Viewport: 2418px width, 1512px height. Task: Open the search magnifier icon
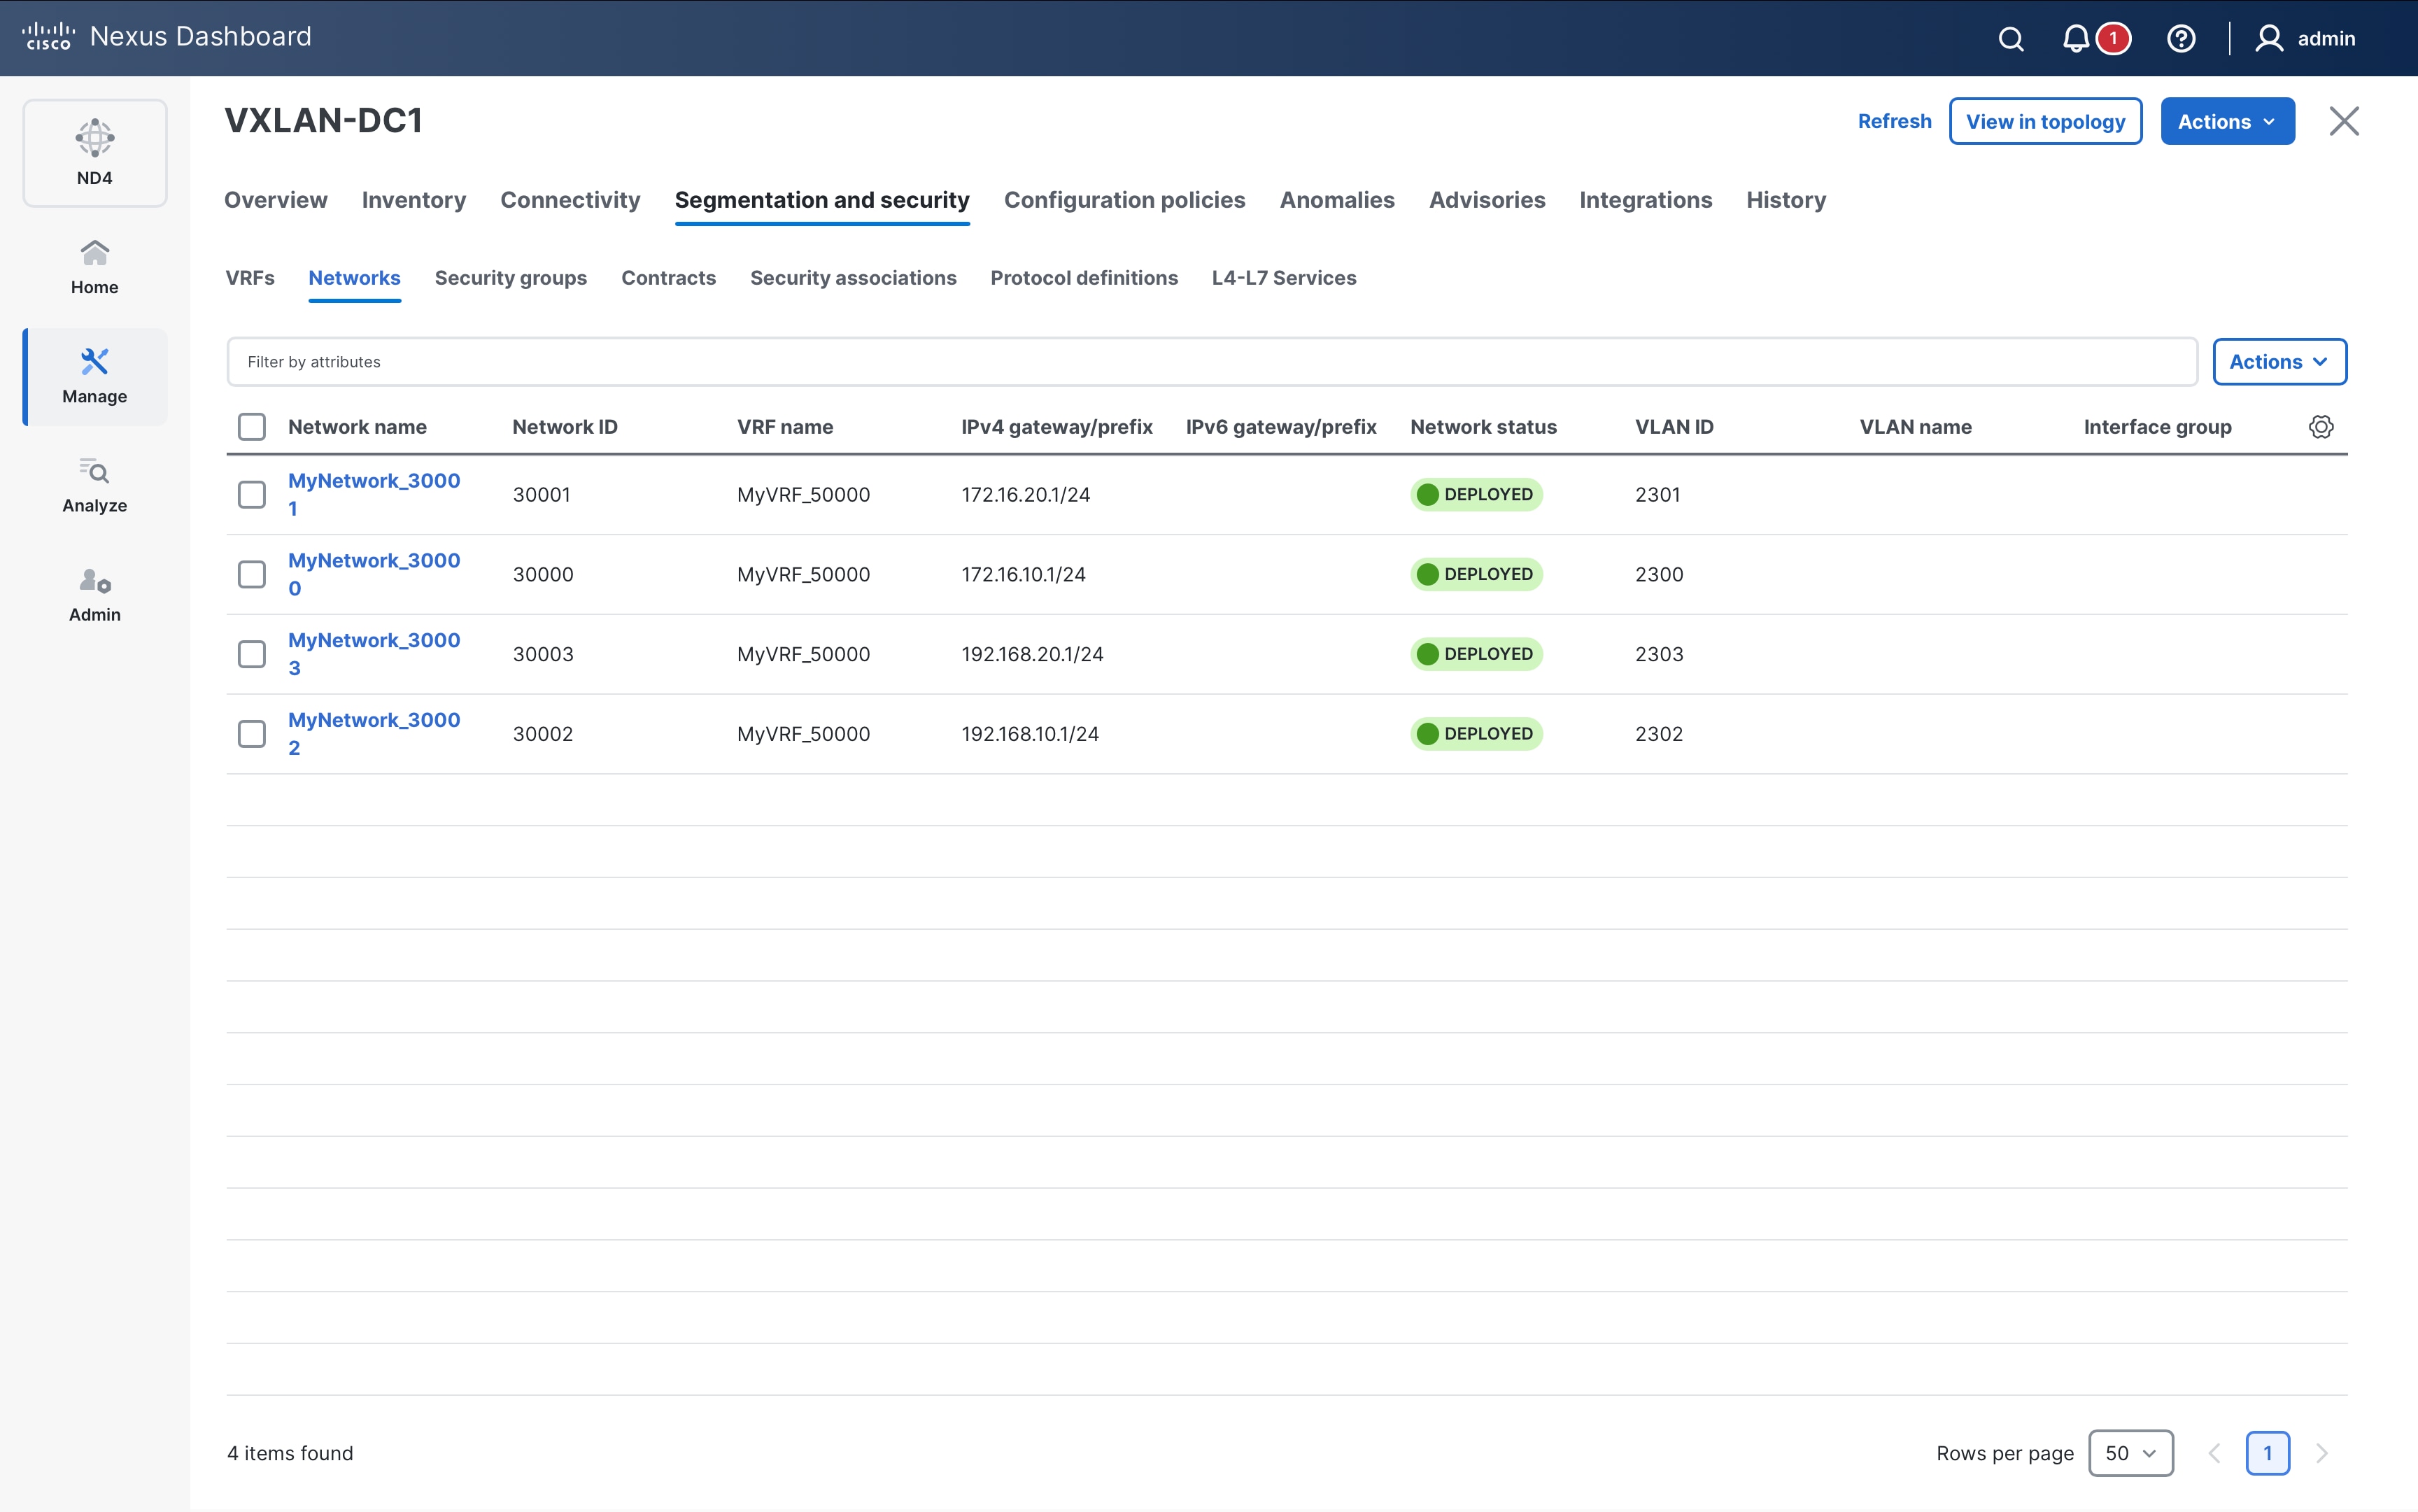coord(2011,39)
